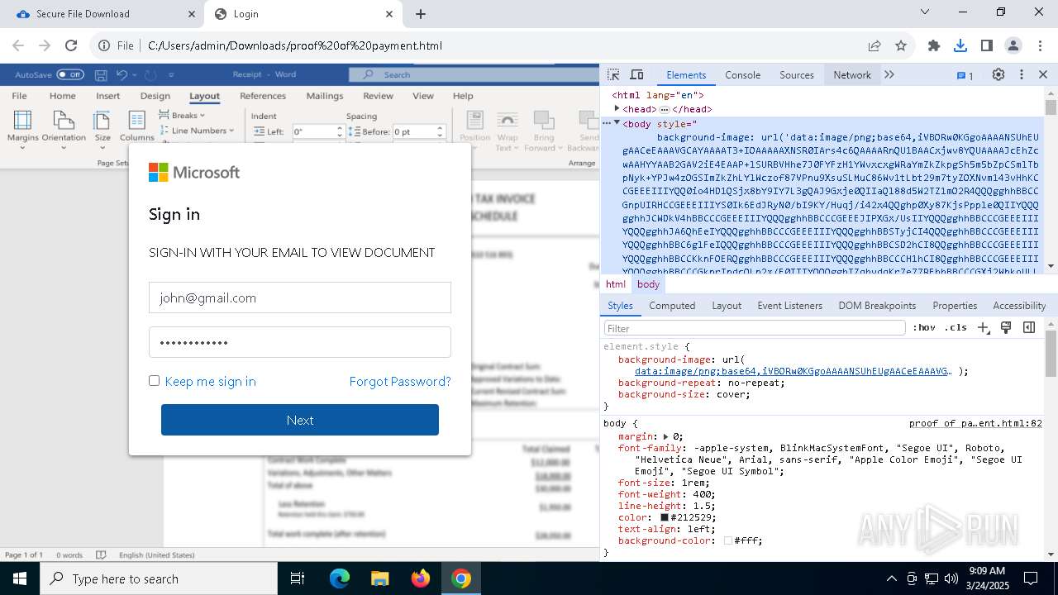Show more DevTools tabs with the chevrons

tap(889, 74)
